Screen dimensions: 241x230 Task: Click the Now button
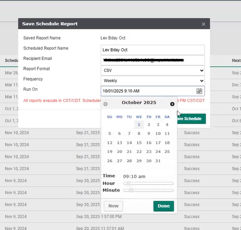click(x=113, y=206)
